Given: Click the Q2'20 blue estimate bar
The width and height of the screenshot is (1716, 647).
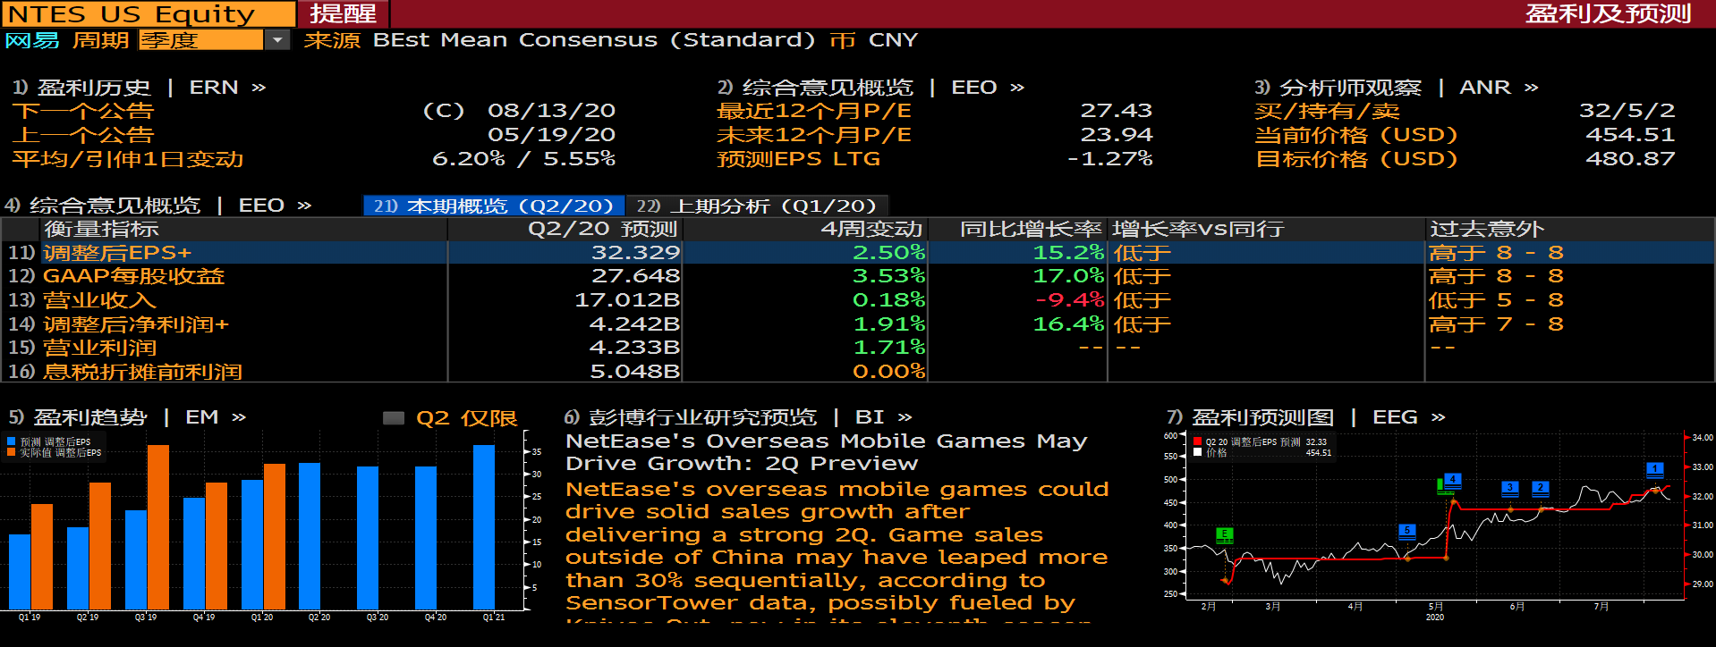Looking at the screenshot, I should [310, 536].
